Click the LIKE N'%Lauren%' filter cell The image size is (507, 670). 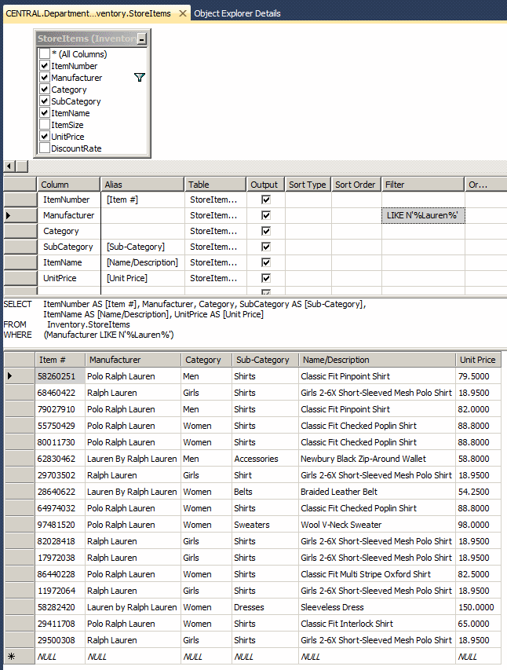coord(423,215)
